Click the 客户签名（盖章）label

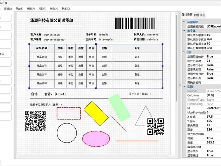(x=140, y=94)
